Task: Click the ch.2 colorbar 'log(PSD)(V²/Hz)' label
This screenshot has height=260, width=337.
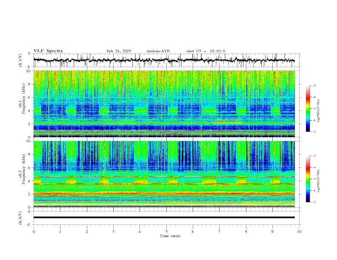Action: 319,181
